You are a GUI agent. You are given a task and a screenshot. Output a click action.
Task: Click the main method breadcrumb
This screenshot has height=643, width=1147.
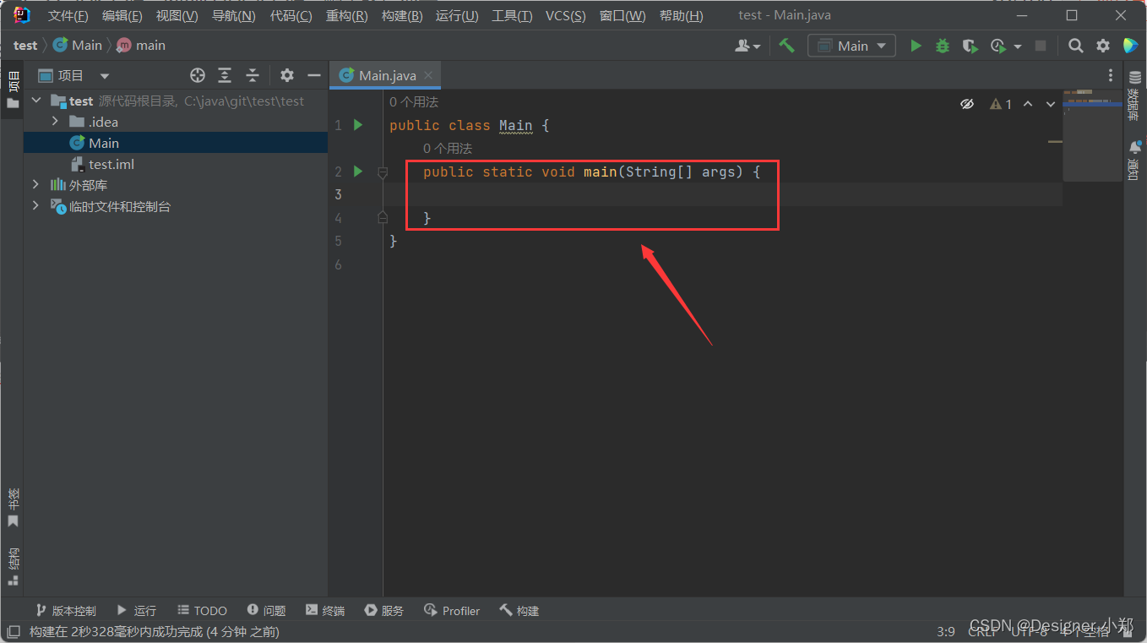coord(141,46)
